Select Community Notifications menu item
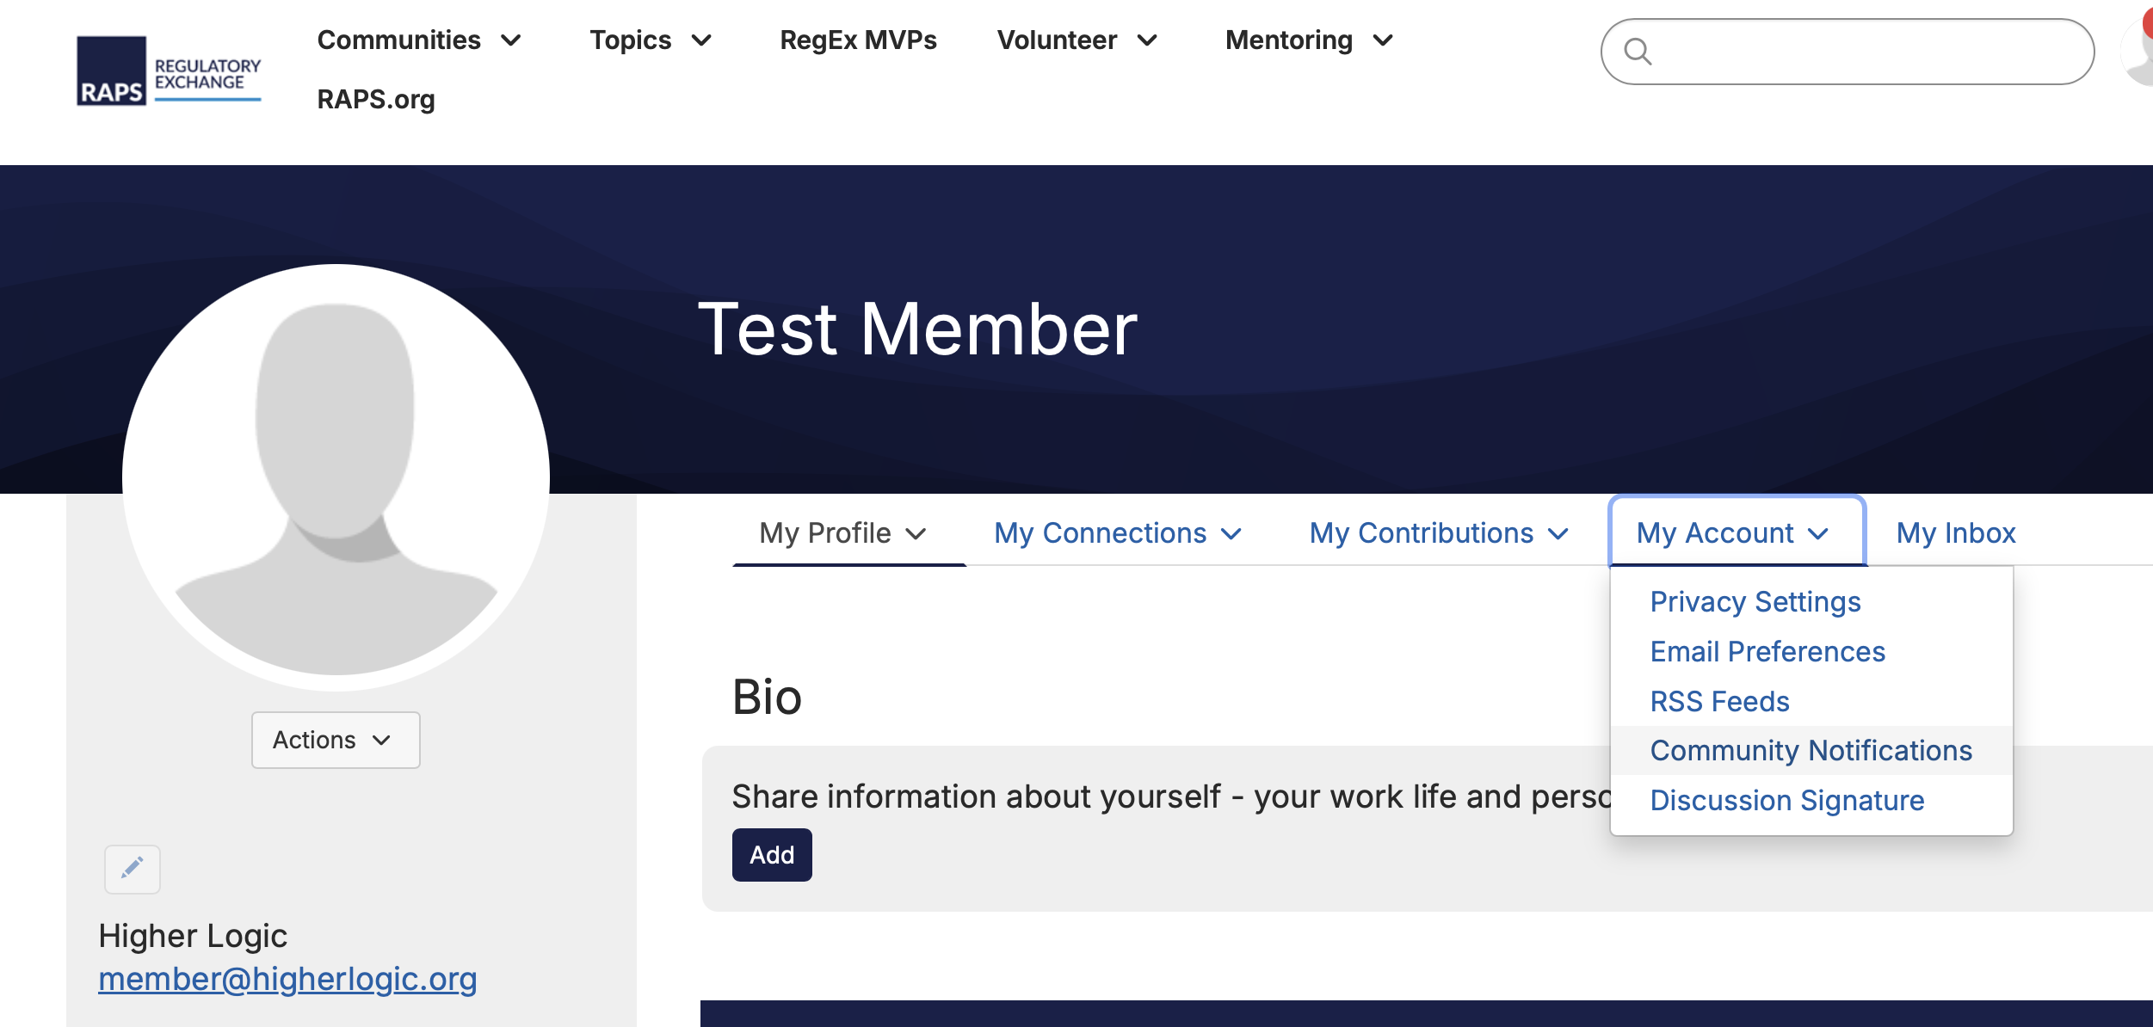The width and height of the screenshot is (2153, 1027). pos(1811,751)
